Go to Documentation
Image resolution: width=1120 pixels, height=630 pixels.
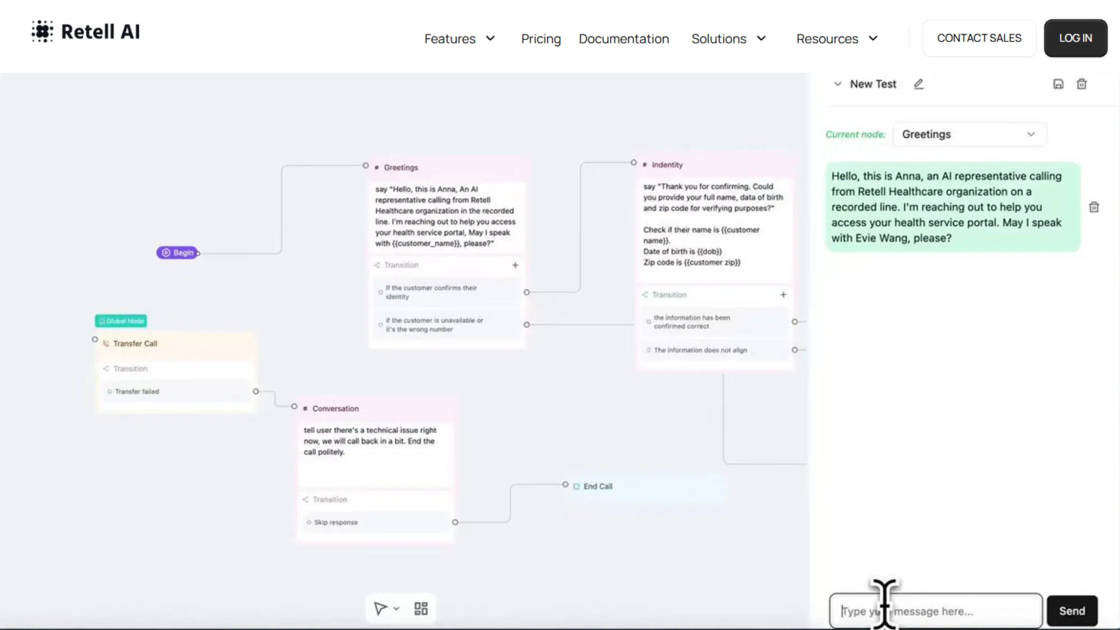tap(623, 39)
